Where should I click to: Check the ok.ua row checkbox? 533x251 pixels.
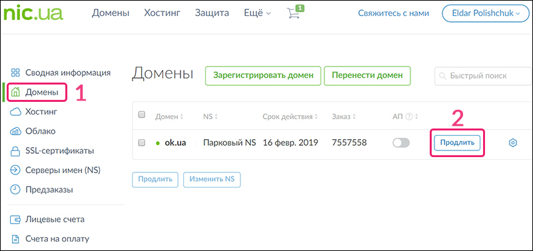(141, 143)
